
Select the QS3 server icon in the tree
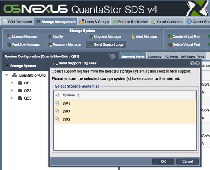(x=20, y=98)
